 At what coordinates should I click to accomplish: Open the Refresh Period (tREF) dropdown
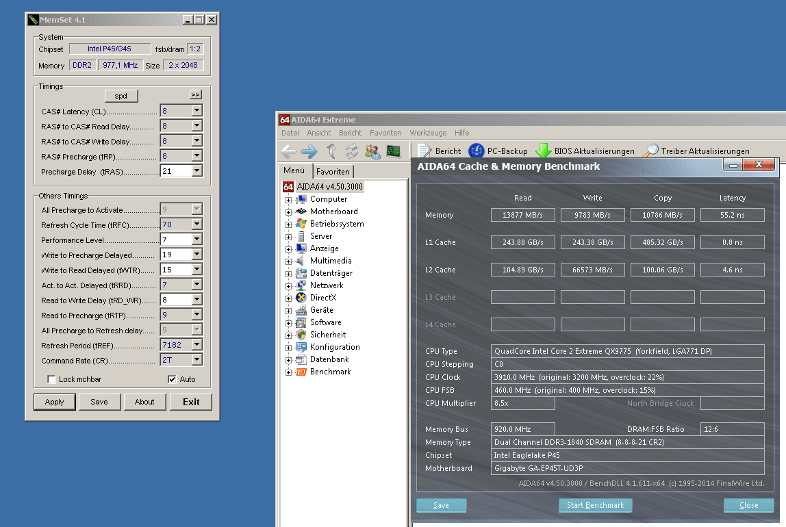click(x=197, y=345)
